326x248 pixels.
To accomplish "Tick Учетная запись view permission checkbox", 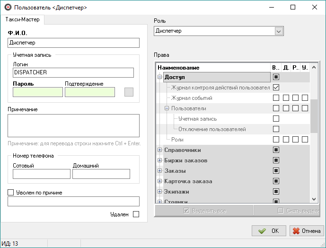I will (276, 119).
